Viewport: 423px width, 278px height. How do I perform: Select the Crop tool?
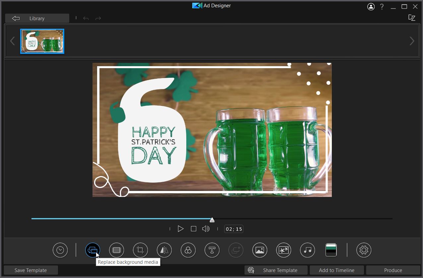[x=140, y=250]
